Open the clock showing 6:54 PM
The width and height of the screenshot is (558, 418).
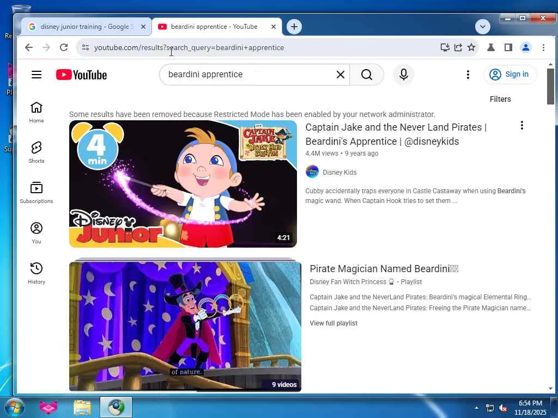pyautogui.click(x=530, y=408)
